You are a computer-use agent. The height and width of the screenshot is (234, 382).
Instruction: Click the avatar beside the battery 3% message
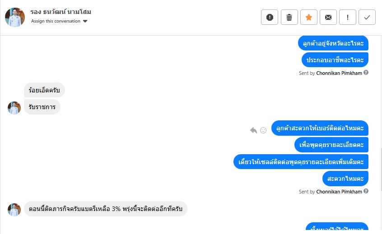pos(14,209)
